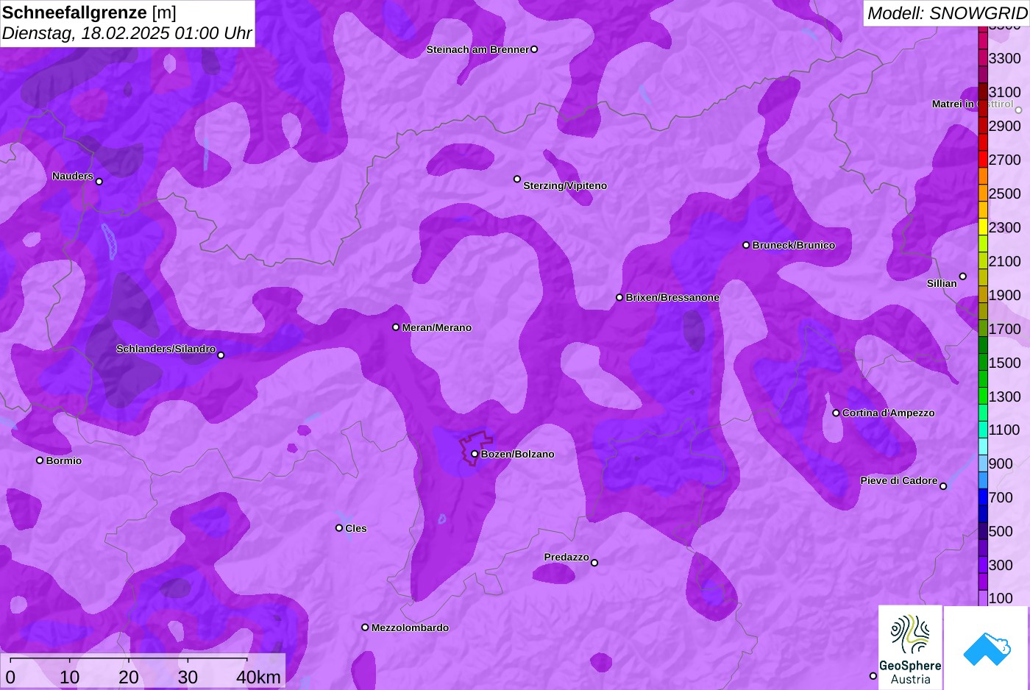Click the GeoSphere Austria logo
The width and height of the screenshot is (1030, 690).
click(x=910, y=647)
